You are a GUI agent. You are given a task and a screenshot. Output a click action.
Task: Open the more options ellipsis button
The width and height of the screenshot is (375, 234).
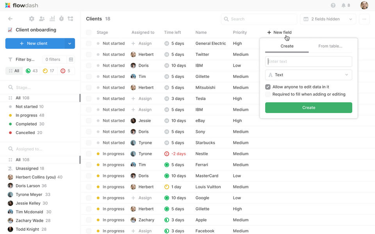coord(364,19)
